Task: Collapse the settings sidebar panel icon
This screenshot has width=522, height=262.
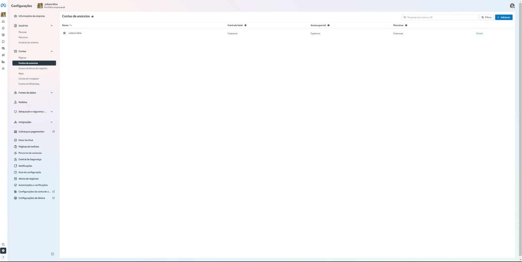Action: (53, 254)
